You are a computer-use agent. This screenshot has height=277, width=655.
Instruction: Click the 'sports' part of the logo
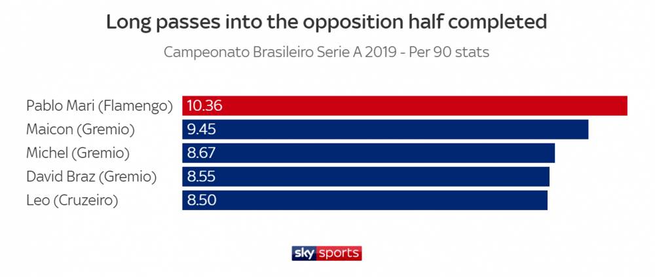(339, 253)
